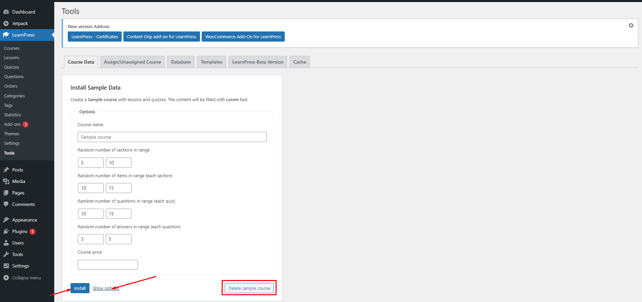642x302 pixels.
Task: Click the Users person icon
Action: click(6, 243)
